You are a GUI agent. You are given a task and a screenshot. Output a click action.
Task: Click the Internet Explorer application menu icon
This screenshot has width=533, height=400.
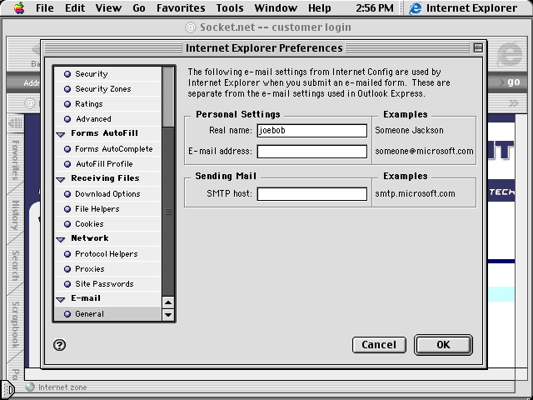415,8
